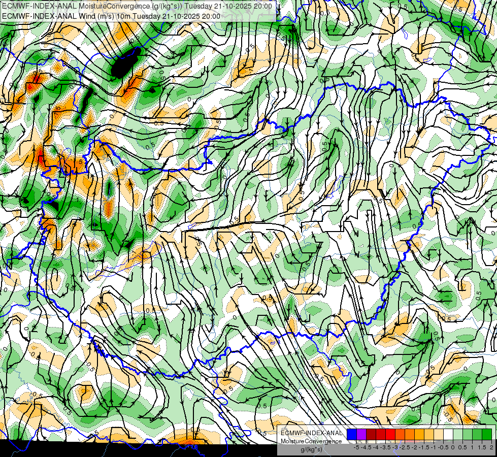This screenshot has width=497, height=457.
Task: Select legend swatch between -4.5 and -4
Action: [371, 435]
